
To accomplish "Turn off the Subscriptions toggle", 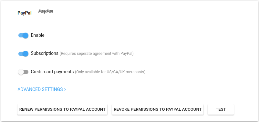I will tap(23, 54).
